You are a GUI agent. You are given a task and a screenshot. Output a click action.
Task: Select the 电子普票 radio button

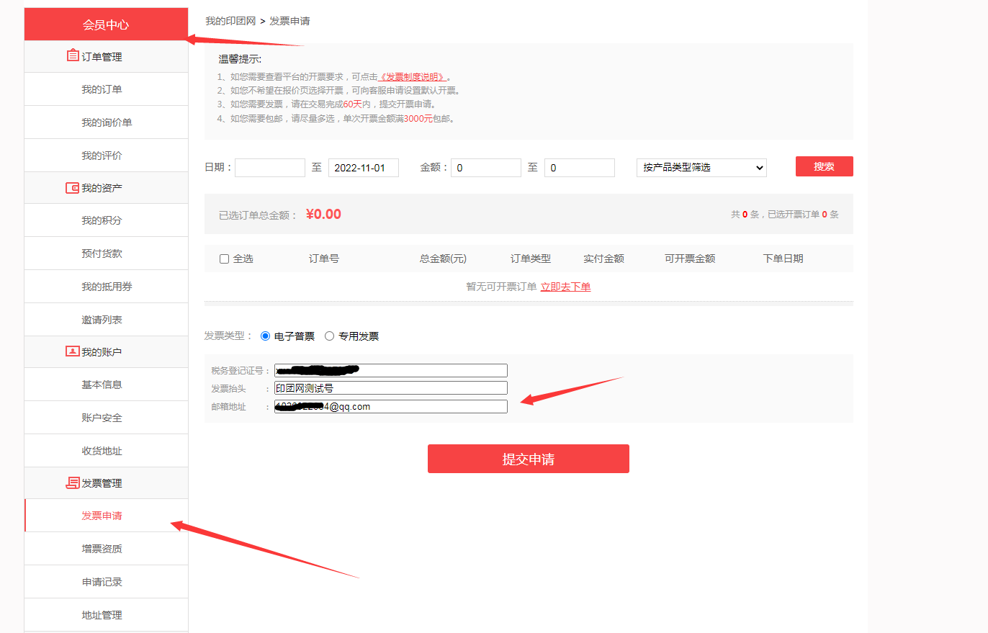(265, 336)
